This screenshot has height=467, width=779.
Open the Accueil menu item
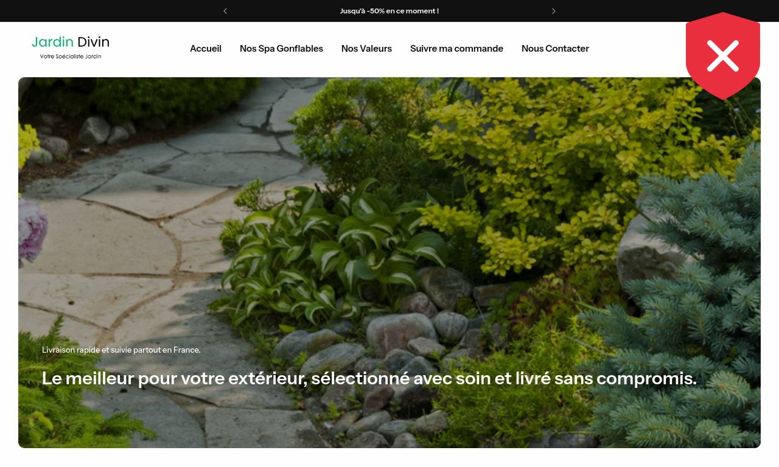point(206,49)
